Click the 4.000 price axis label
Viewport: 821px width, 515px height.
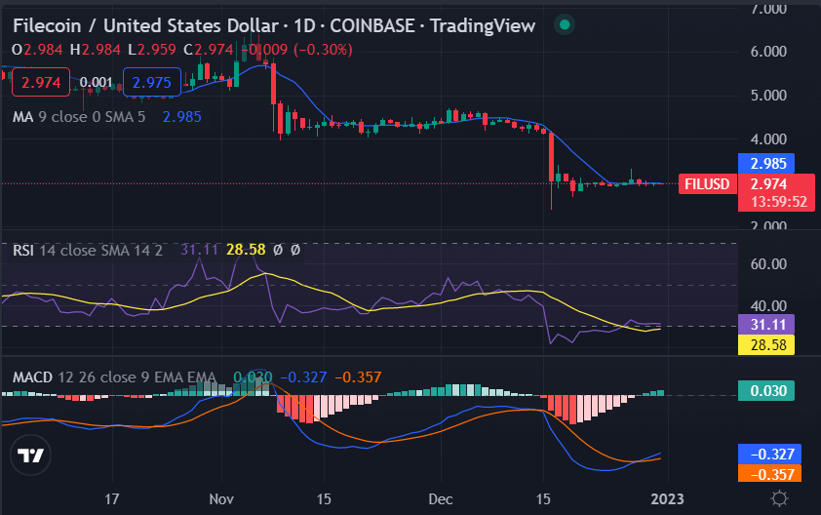pos(768,139)
